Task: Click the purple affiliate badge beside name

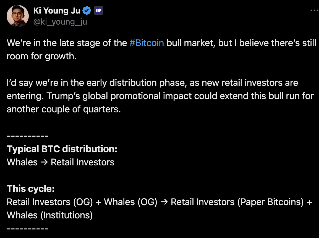Action: tap(98, 11)
